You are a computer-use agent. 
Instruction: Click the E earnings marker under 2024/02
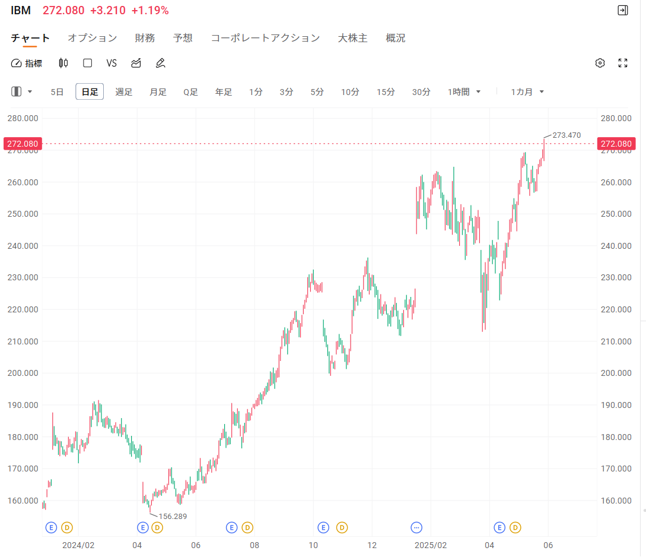coord(52,527)
